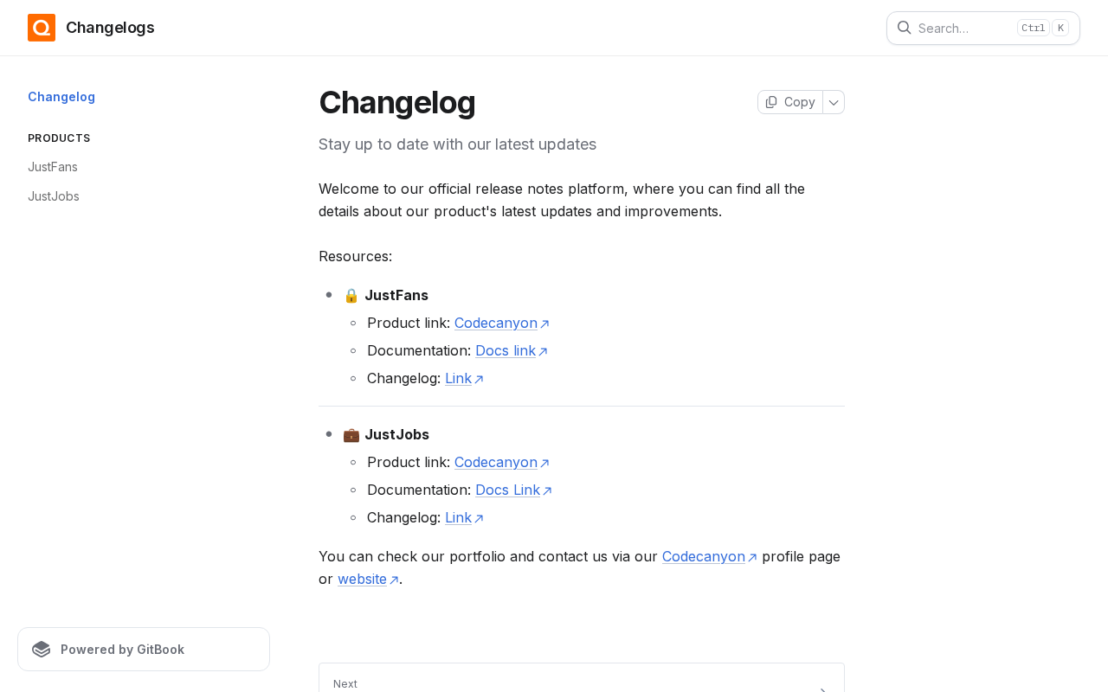Click the JustFans lock emoji icon
The image size is (1108, 692).
[351, 295]
